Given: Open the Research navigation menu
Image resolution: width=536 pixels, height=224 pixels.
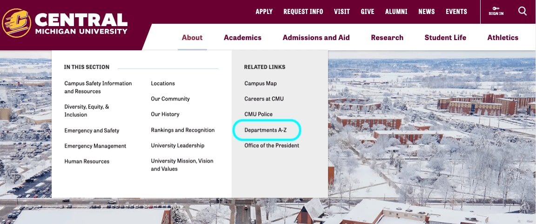Looking at the screenshot, I should (x=387, y=38).
